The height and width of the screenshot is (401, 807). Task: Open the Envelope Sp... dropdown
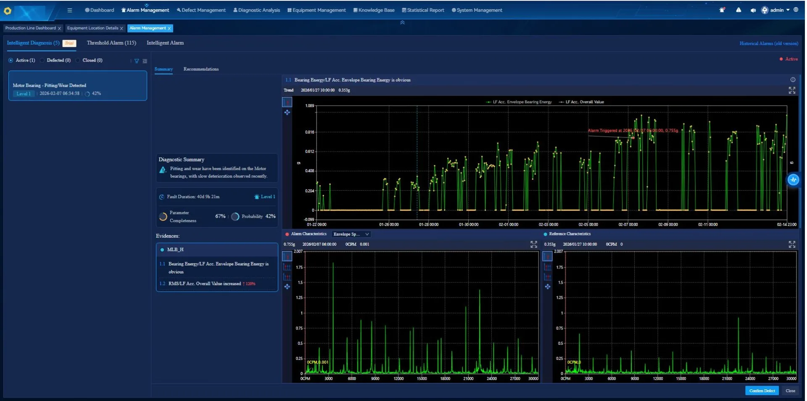coord(351,234)
